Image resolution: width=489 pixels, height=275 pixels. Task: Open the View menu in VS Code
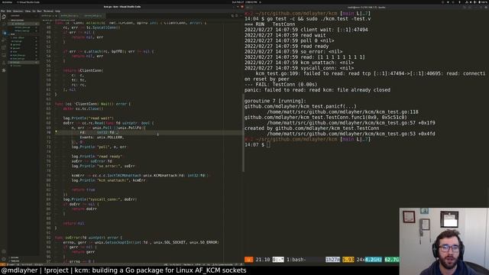(x=28, y=11)
